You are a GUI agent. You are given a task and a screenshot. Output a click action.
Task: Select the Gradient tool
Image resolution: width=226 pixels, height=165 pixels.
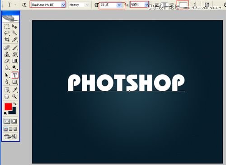coord(14,61)
